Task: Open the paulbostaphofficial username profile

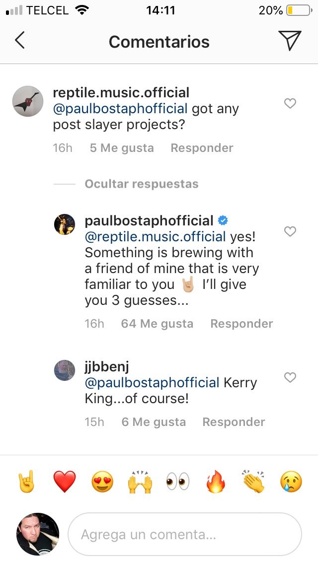Action: [149, 220]
